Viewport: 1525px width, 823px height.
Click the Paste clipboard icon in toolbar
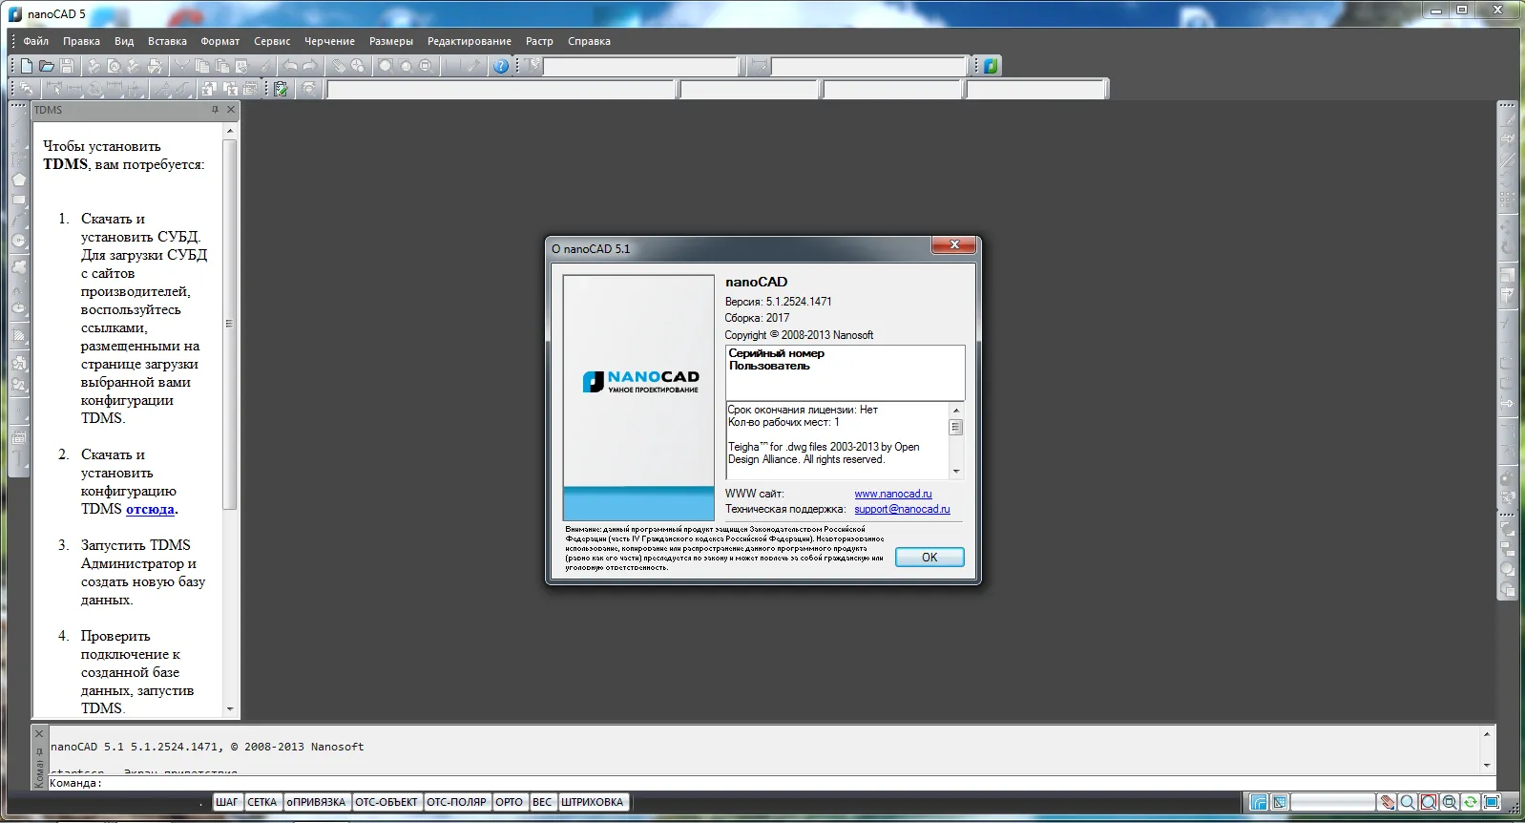[222, 66]
